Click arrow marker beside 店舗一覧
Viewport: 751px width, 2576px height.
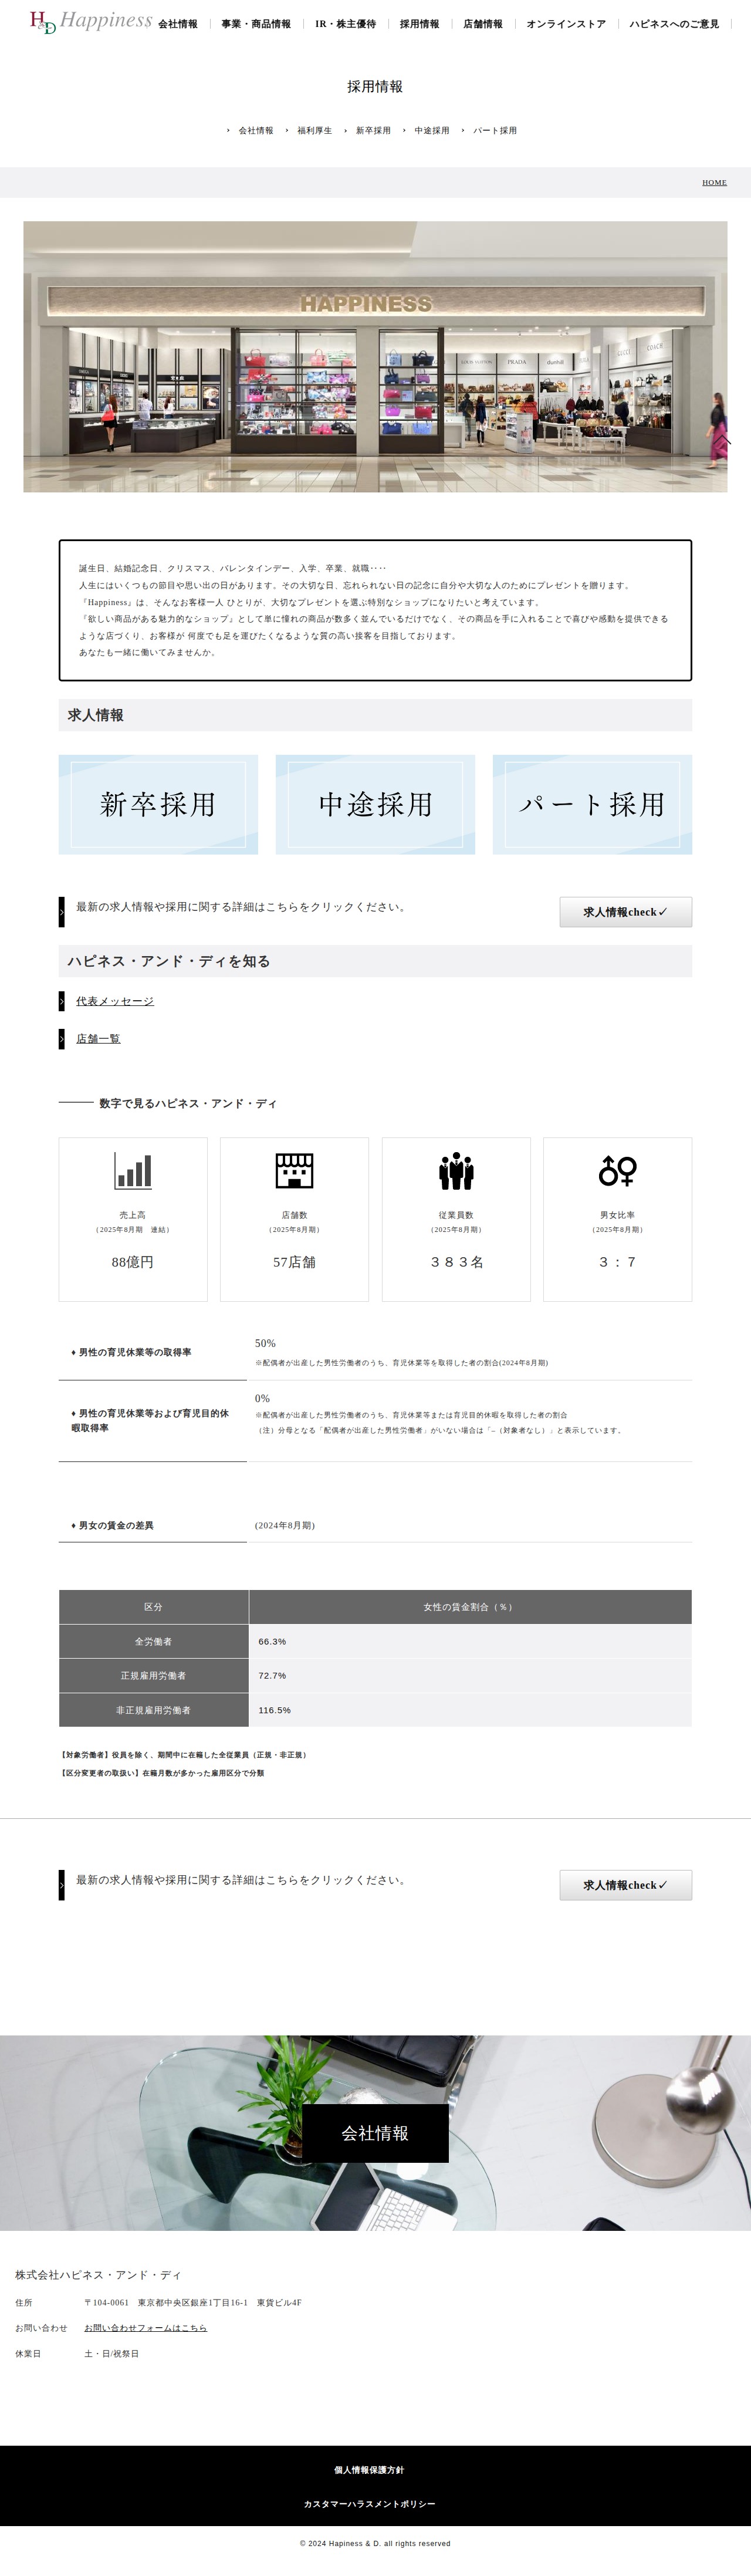click(62, 1039)
